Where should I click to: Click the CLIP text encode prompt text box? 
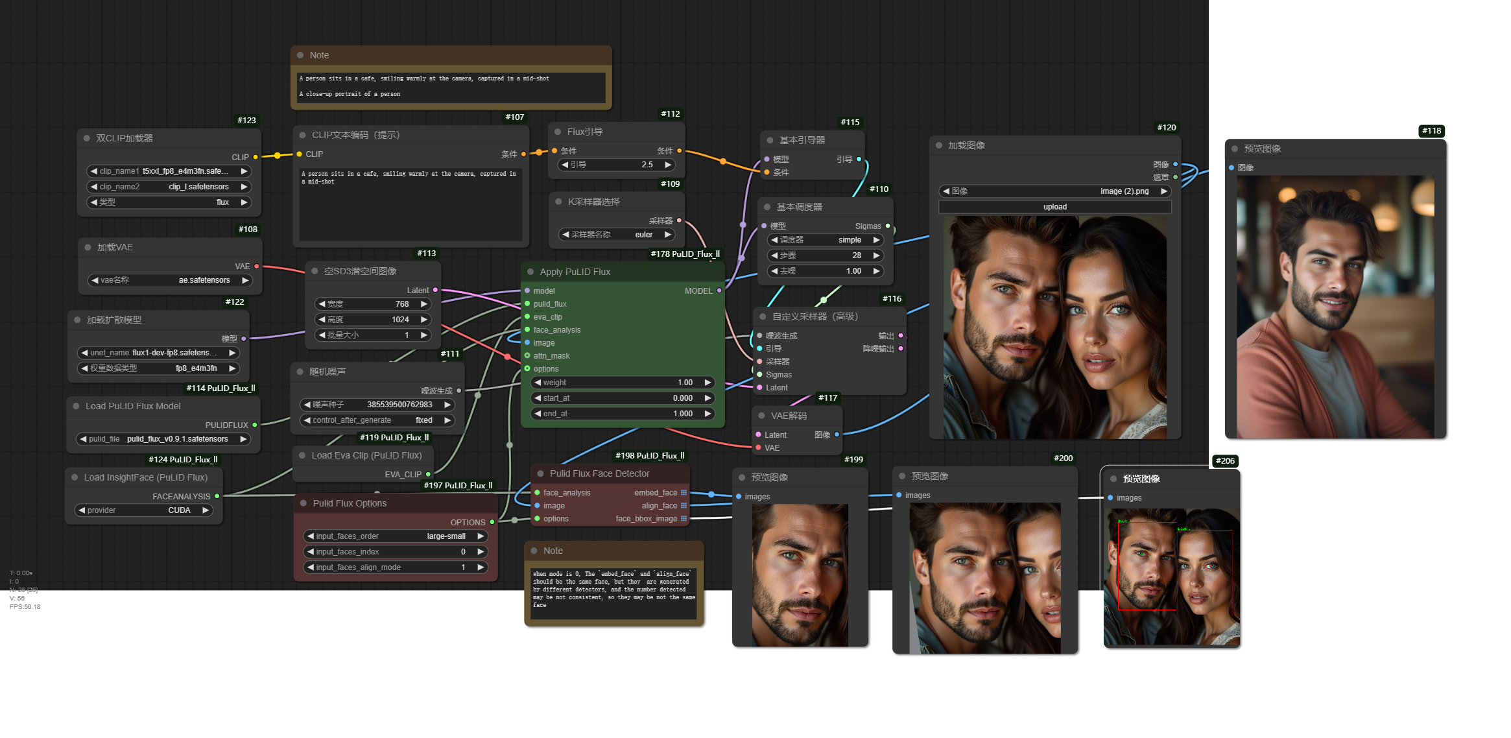pyautogui.click(x=410, y=204)
